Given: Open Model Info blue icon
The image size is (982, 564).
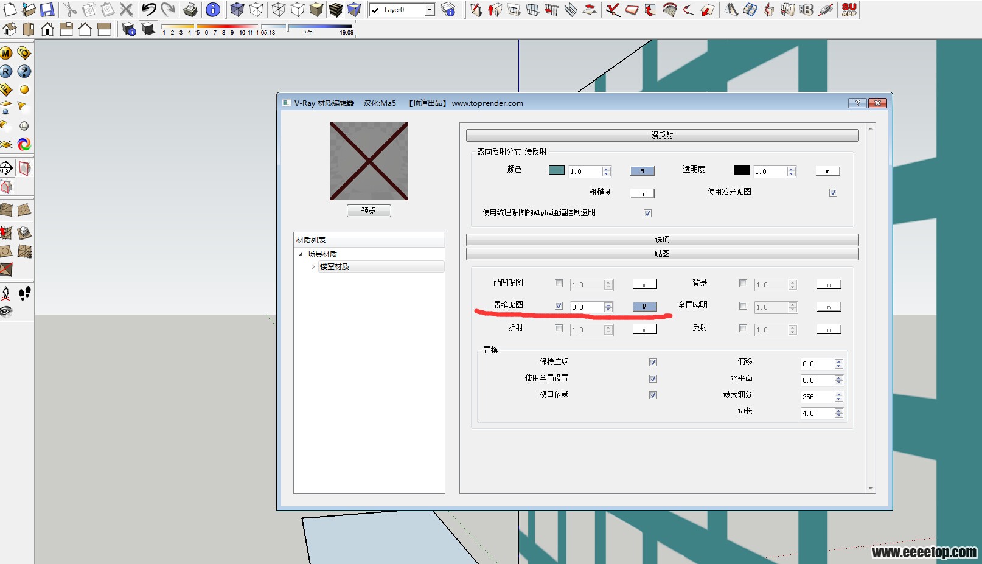Looking at the screenshot, I should 213,9.
